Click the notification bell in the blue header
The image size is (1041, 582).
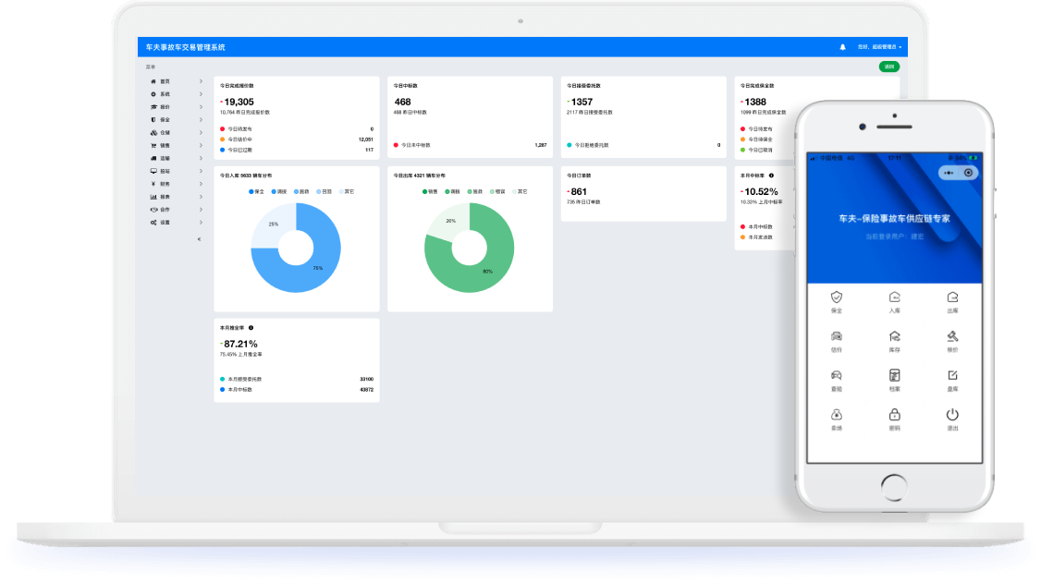pyautogui.click(x=842, y=47)
